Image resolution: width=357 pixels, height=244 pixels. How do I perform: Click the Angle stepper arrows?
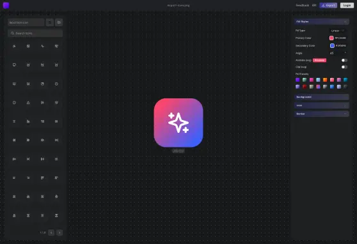[345, 53]
